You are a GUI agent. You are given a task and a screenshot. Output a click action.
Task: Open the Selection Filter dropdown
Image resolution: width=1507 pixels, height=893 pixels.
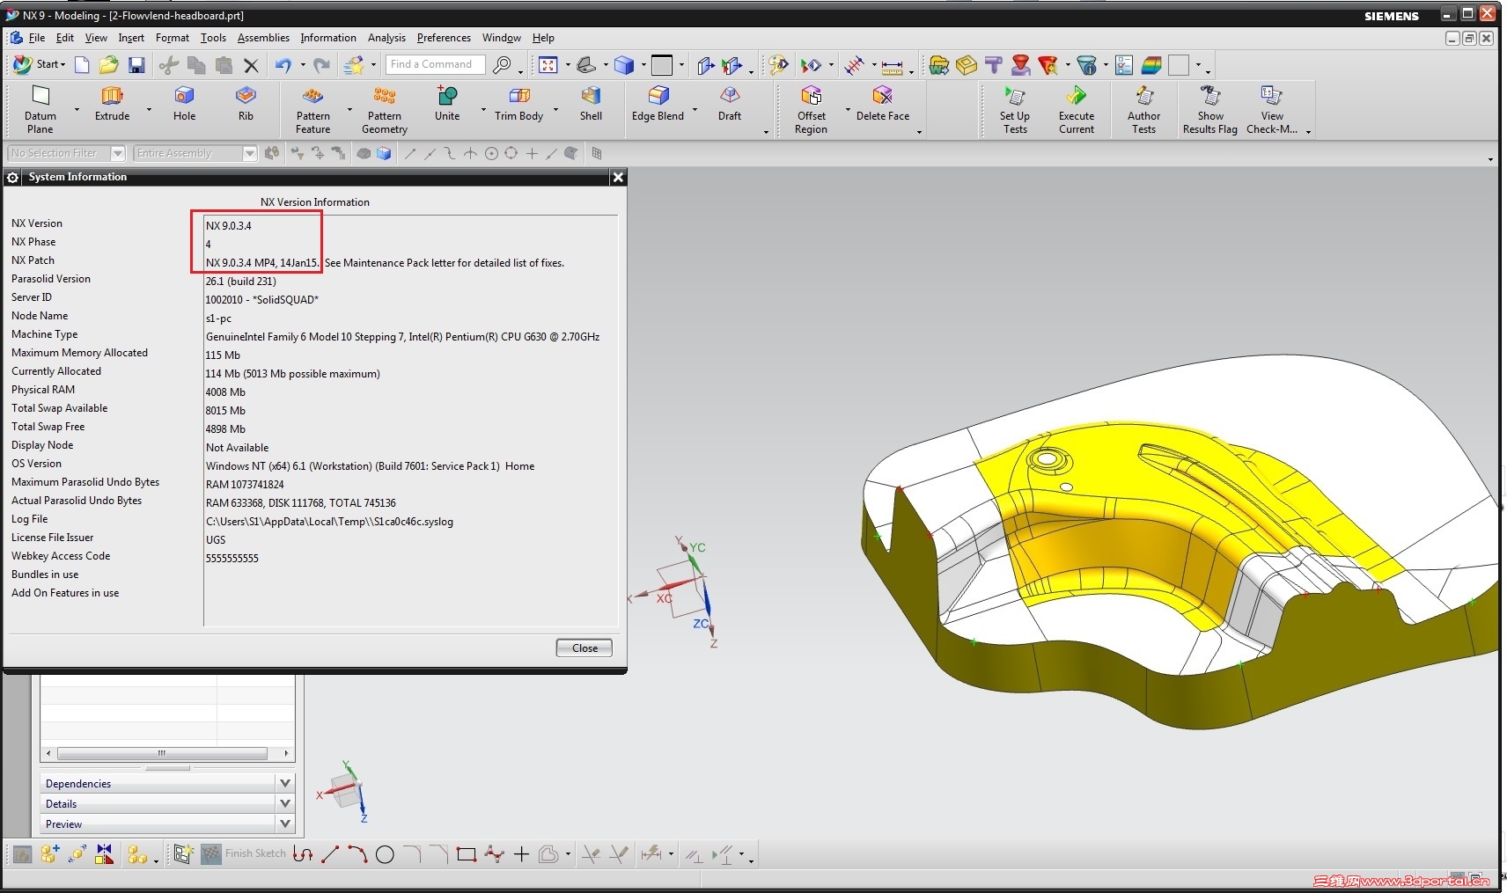click(x=118, y=153)
